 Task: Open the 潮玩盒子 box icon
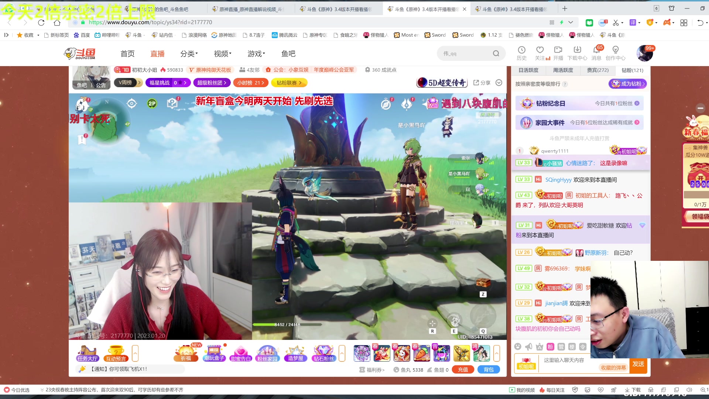click(214, 353)
